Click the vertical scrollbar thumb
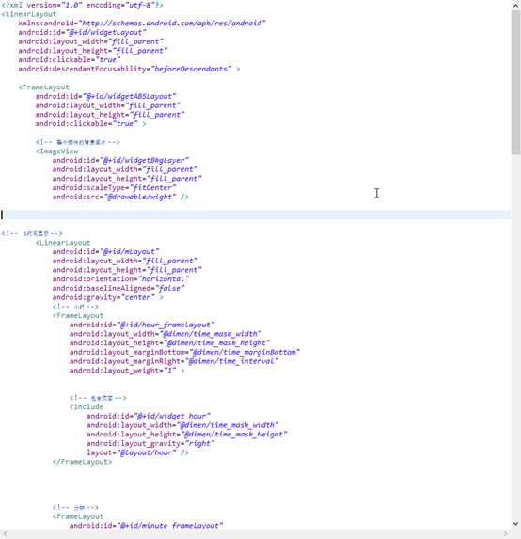The height and width of the screenshot is (539, 521). tap(516, 82)
